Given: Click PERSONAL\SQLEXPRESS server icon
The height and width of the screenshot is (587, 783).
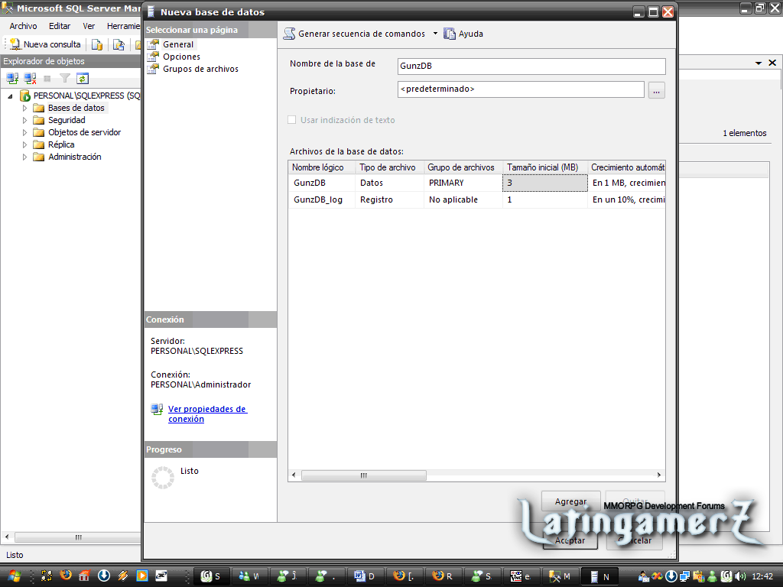Looking at the screenshot, I should tap(25, 96).
